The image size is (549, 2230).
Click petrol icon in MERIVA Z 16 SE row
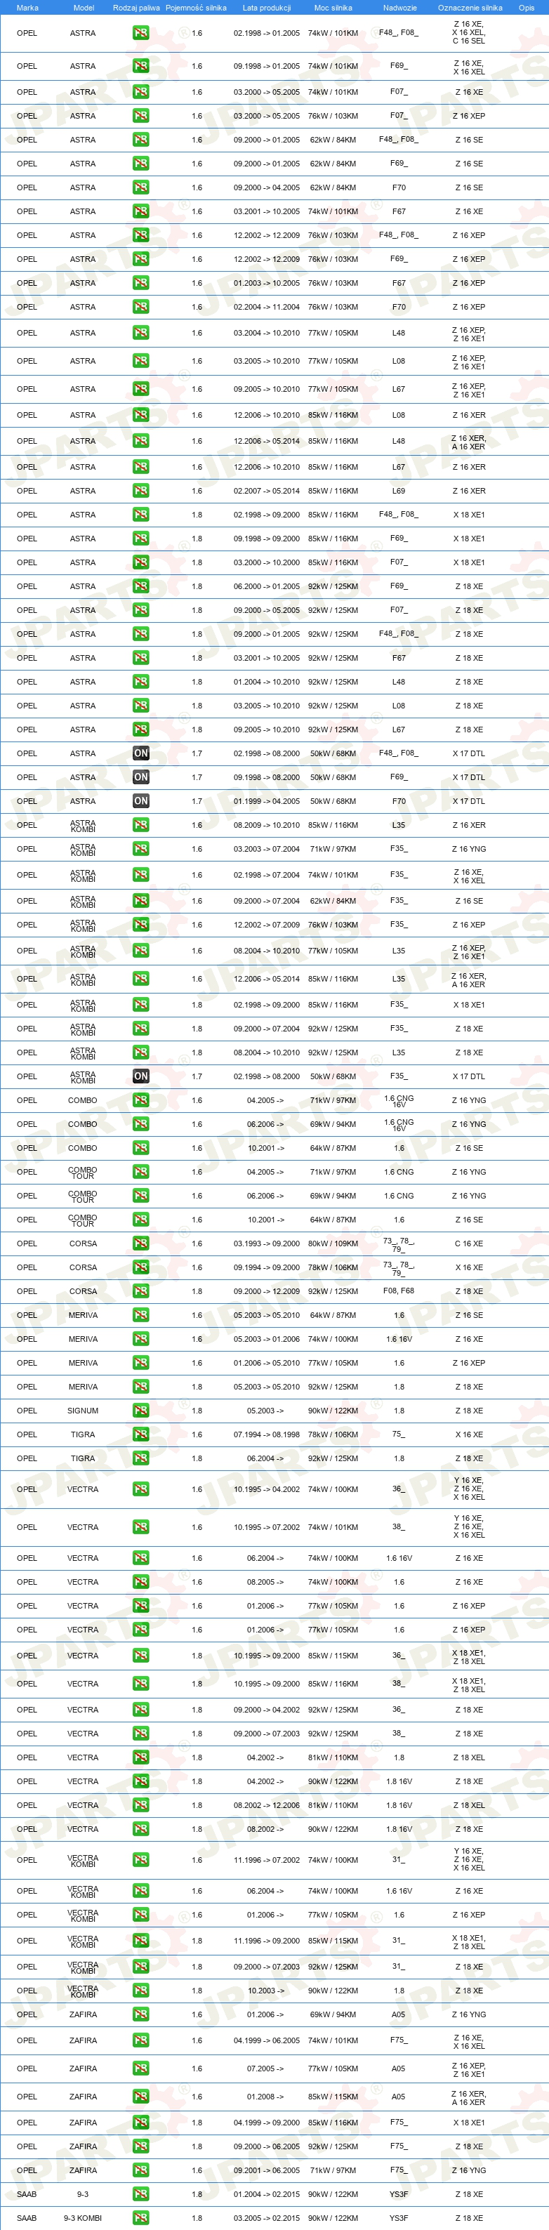[x=140, y=1315]
